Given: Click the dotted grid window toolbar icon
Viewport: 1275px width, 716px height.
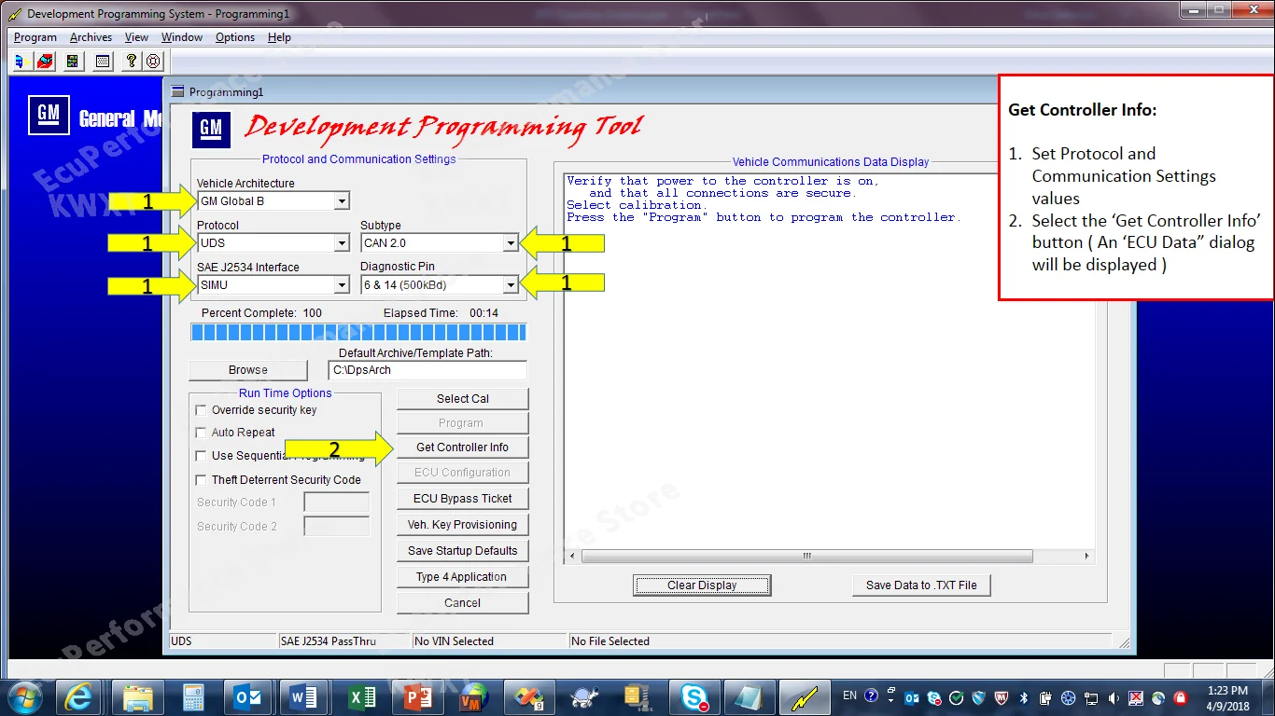Looking at the screenshot, I should coord(103,62).
